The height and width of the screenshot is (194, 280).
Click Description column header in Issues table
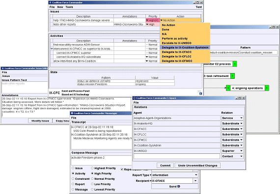pos(84,16)
